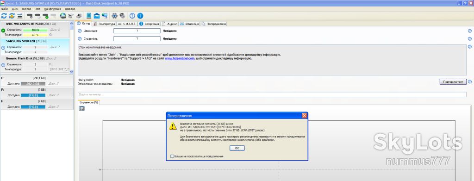Click the C: partition label

pyautogui.click(x=3, y=78)
